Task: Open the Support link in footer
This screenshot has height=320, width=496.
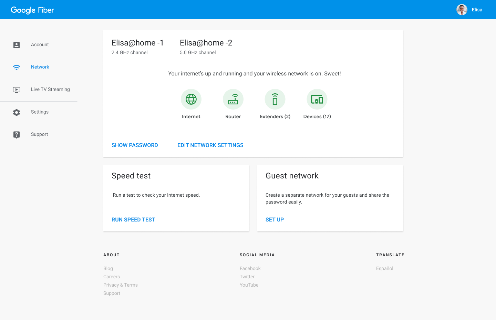Action: point(112,293)
